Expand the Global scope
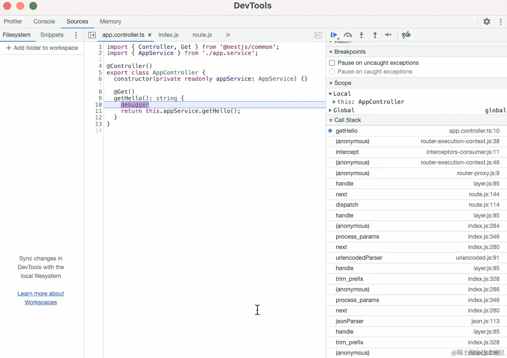Screen dimensions: 507x358 330,110
